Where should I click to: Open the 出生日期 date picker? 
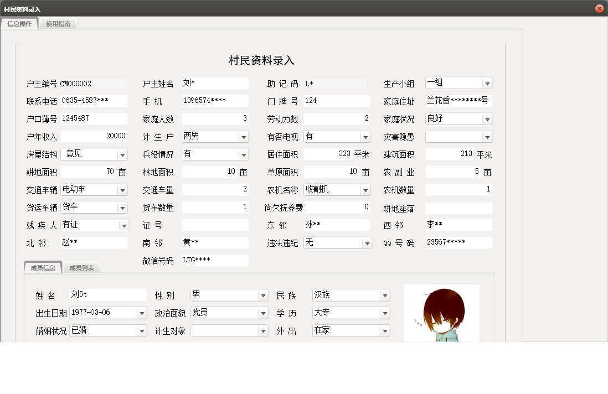(x=142, y=313)
